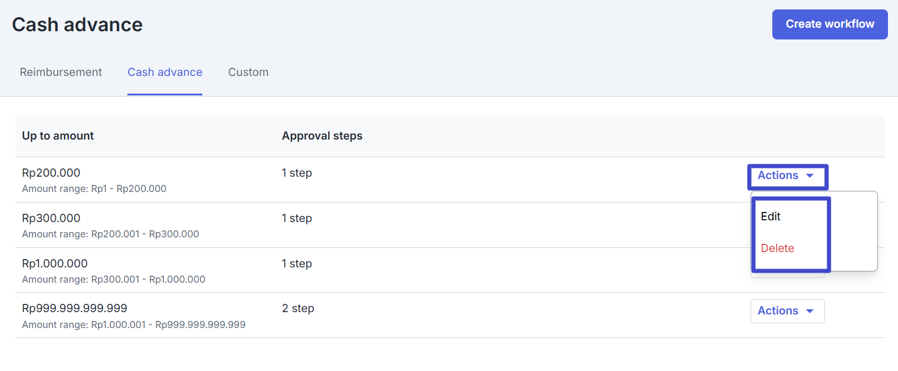
Task: Select the Rp300.000 workflow row amount
Action: (51, 218)
